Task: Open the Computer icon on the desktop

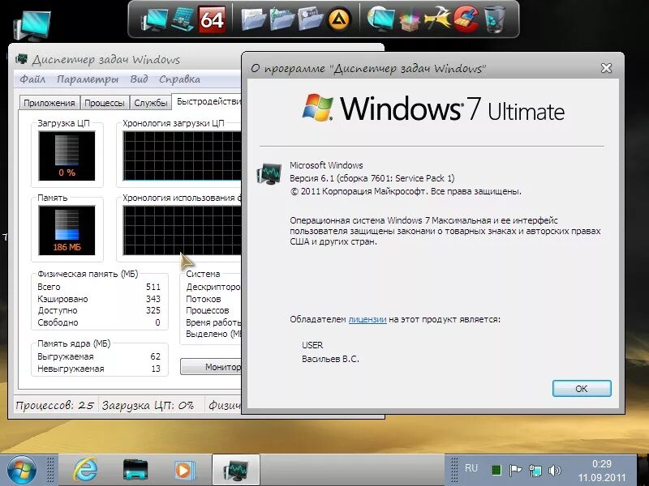Action: point(32,26)
